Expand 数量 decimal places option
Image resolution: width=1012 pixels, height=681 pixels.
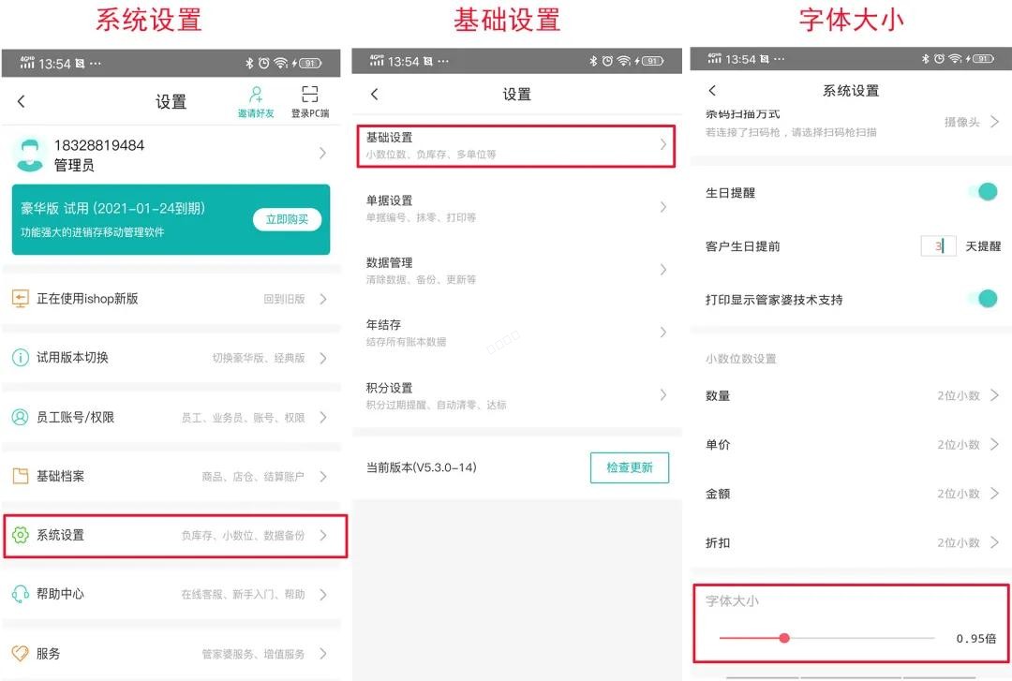click(x=994, y=395)
